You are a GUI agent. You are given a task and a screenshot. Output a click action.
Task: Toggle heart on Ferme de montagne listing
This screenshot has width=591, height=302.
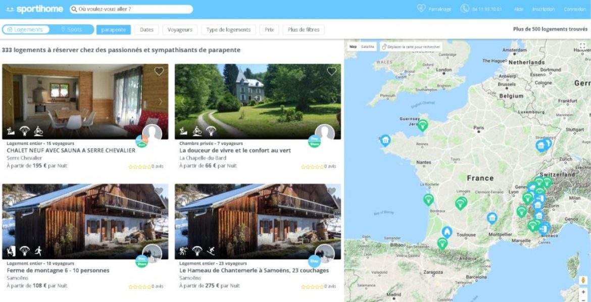tap(159, 191)
